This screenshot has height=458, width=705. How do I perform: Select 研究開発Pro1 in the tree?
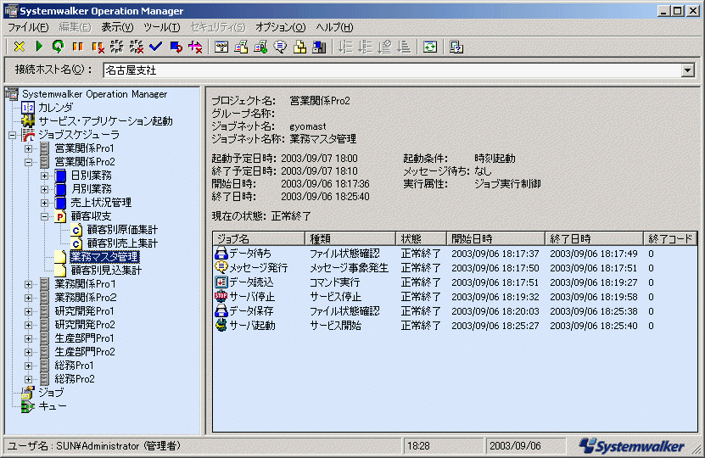(85, 311)
